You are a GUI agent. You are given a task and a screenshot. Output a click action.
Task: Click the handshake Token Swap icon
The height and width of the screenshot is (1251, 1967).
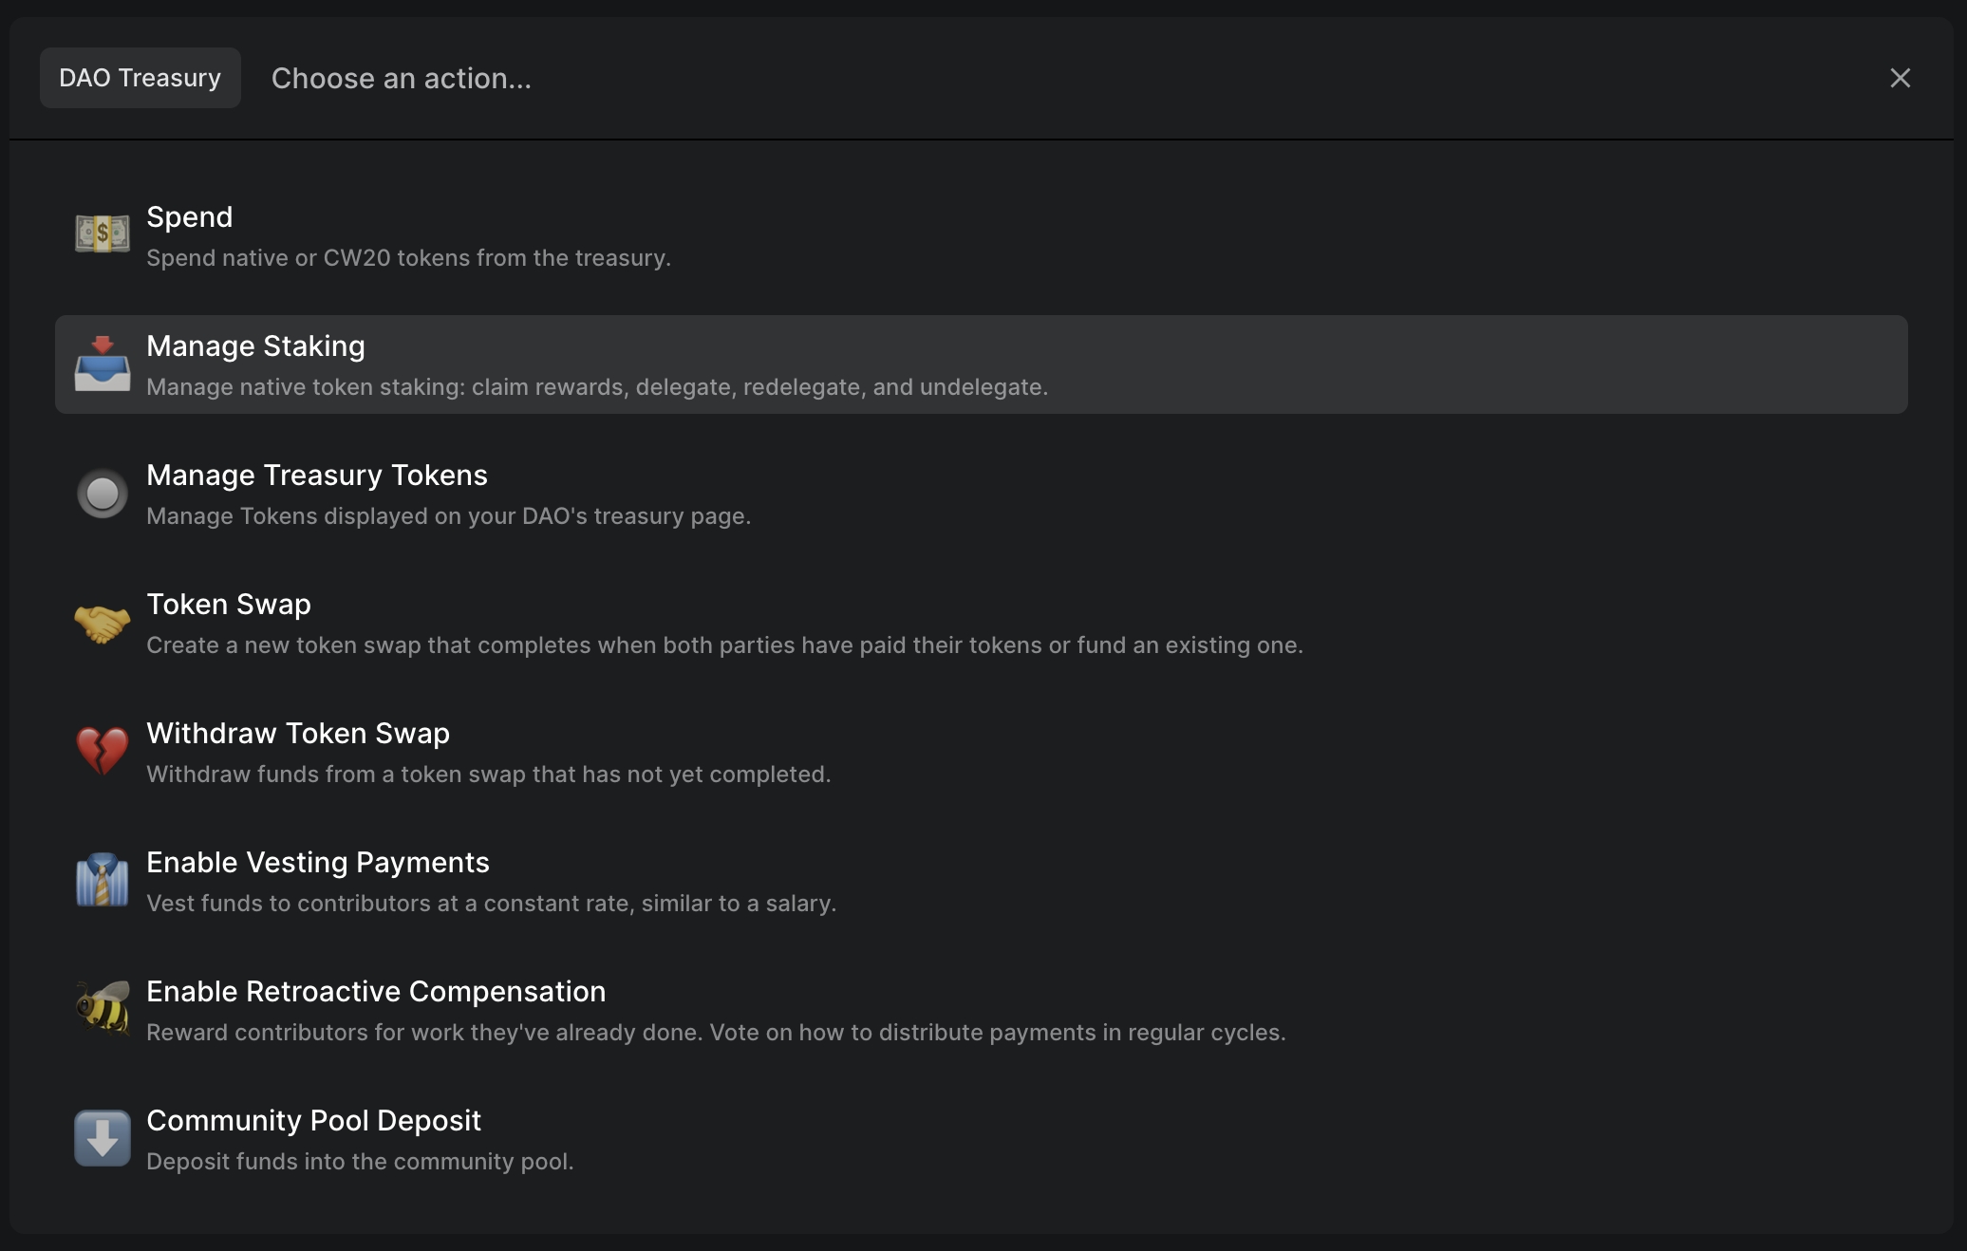point(103,623)
